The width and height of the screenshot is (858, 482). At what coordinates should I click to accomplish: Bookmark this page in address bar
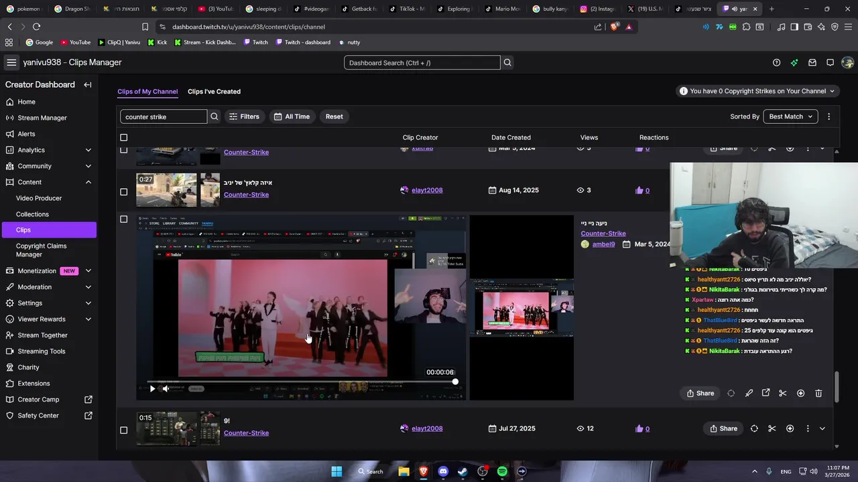pos(145,27)
